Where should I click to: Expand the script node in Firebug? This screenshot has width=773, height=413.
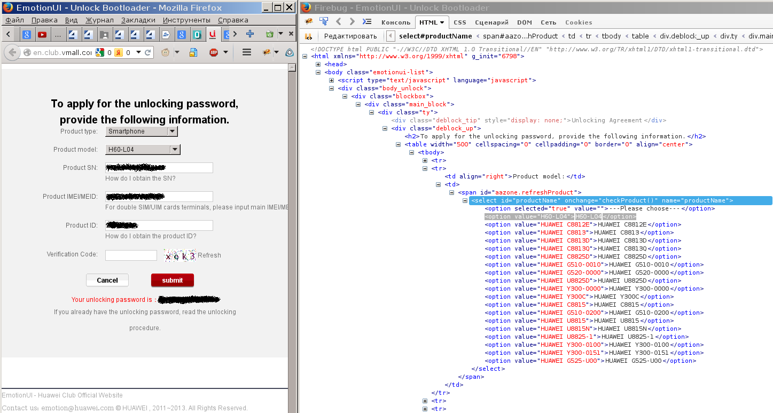(331, 80)
